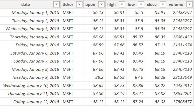This screenshot has width=194, height=106.
Task: Click low value 87.41
Action: tap(138, 94)
